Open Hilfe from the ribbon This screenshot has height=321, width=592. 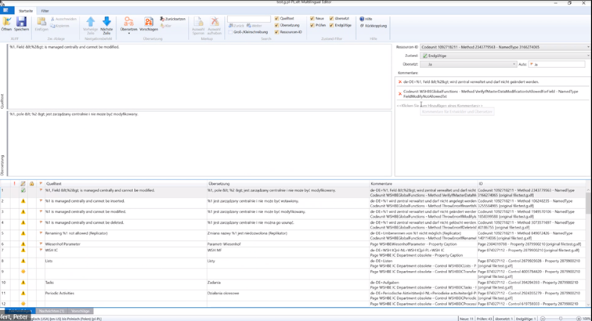tap(366, 19)
